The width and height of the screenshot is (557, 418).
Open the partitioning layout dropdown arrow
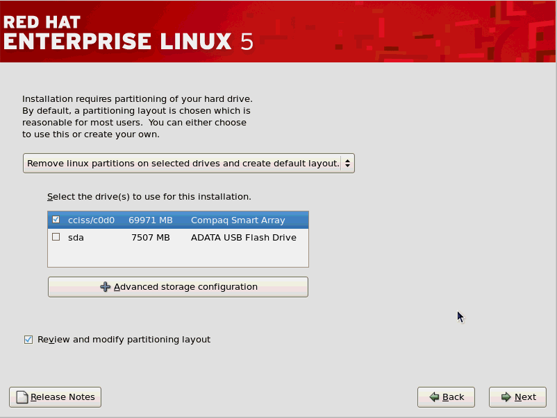[x=347, y=164]
